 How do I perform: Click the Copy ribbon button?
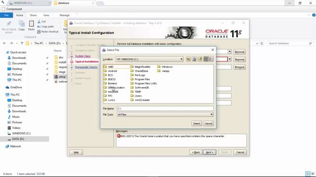pyautogui.click(x=22, y=26)
